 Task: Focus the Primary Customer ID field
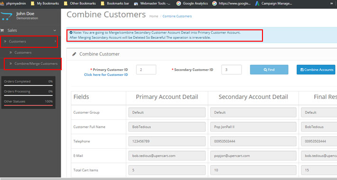146,70
